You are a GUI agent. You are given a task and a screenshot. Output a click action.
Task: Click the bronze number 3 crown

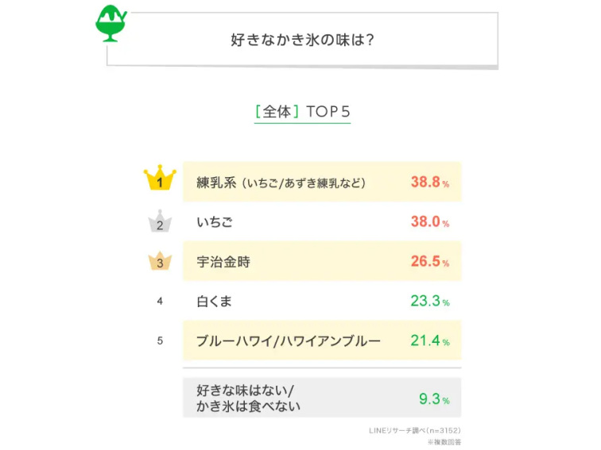[160, 260]
